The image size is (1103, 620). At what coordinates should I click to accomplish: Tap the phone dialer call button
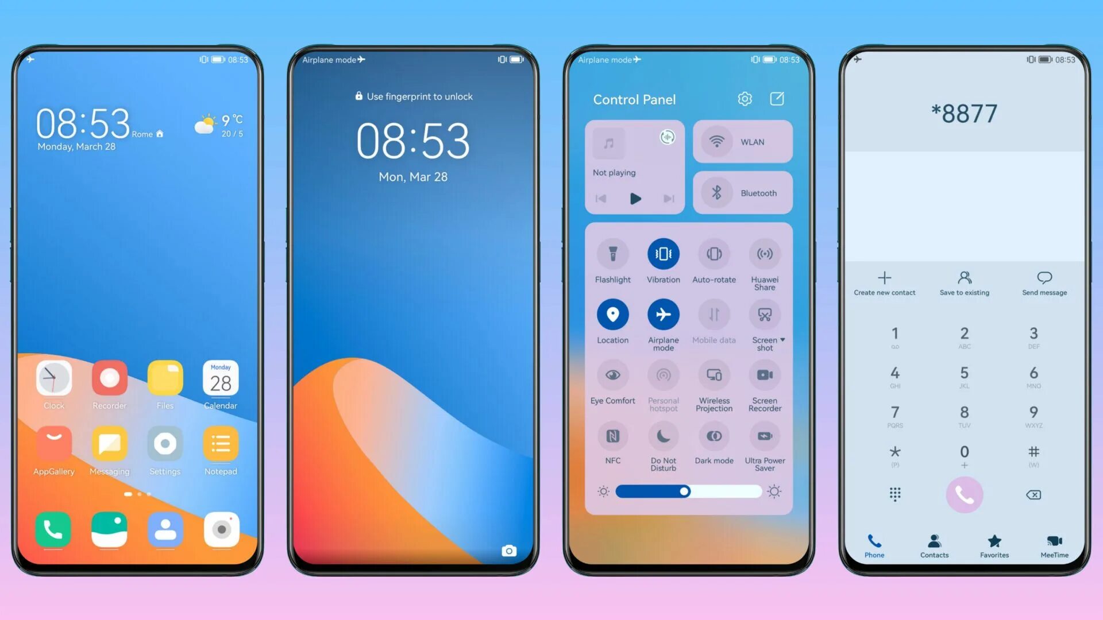click(963, 494)
